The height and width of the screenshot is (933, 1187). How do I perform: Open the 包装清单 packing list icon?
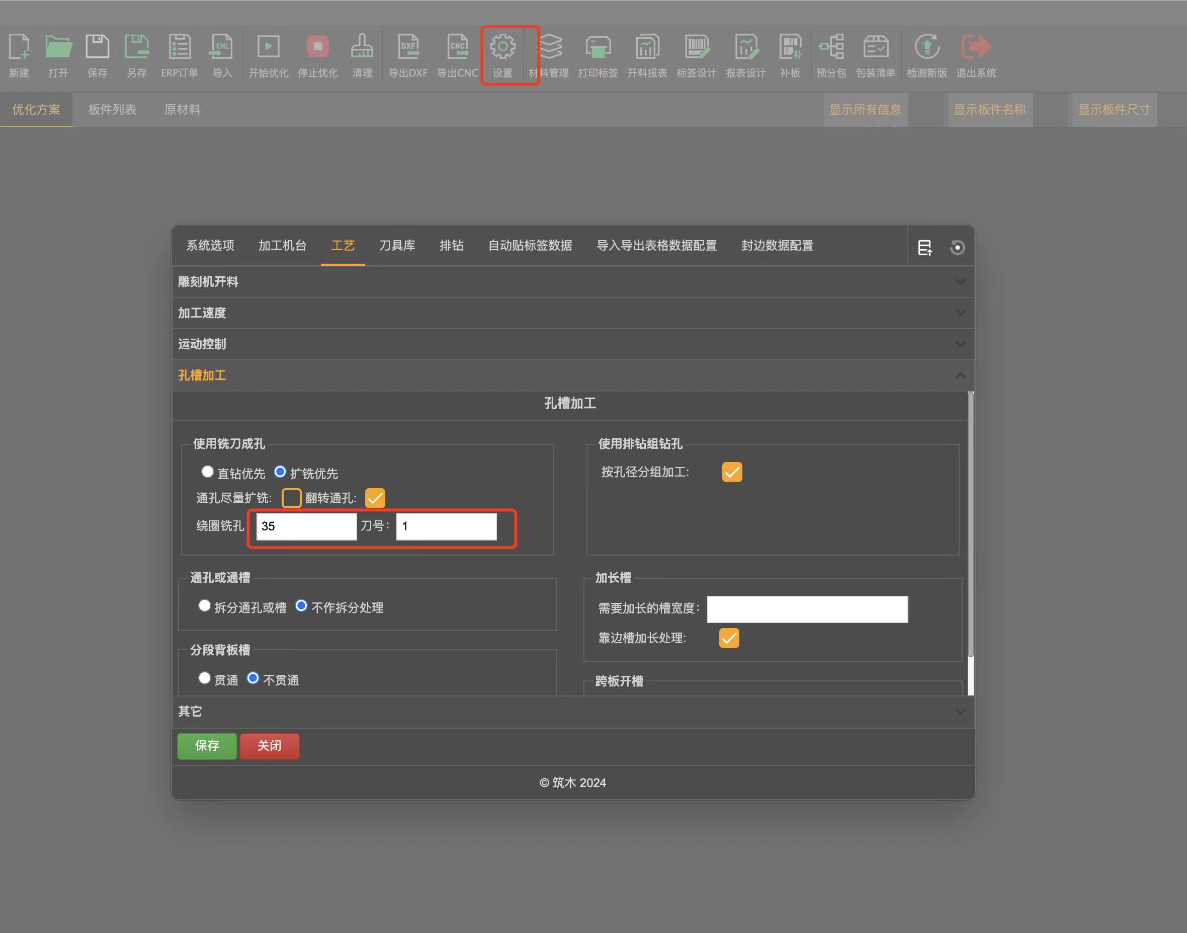pos(875,47)
